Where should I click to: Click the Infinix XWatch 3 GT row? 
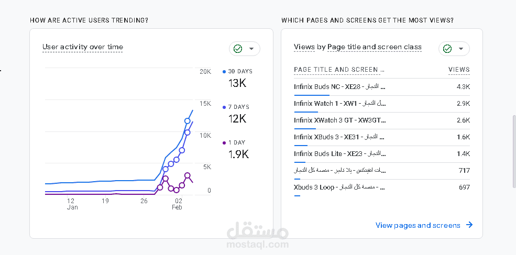click(x=339, y=120)
